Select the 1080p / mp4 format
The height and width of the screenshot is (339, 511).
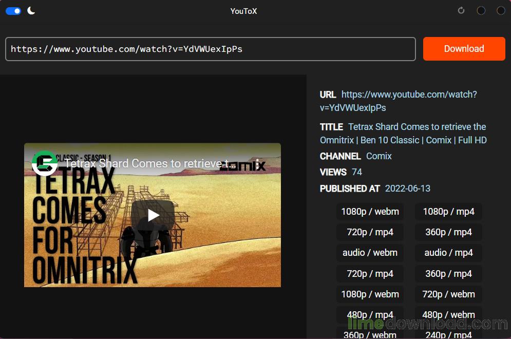pyautogui.click(x=448, y=212)
